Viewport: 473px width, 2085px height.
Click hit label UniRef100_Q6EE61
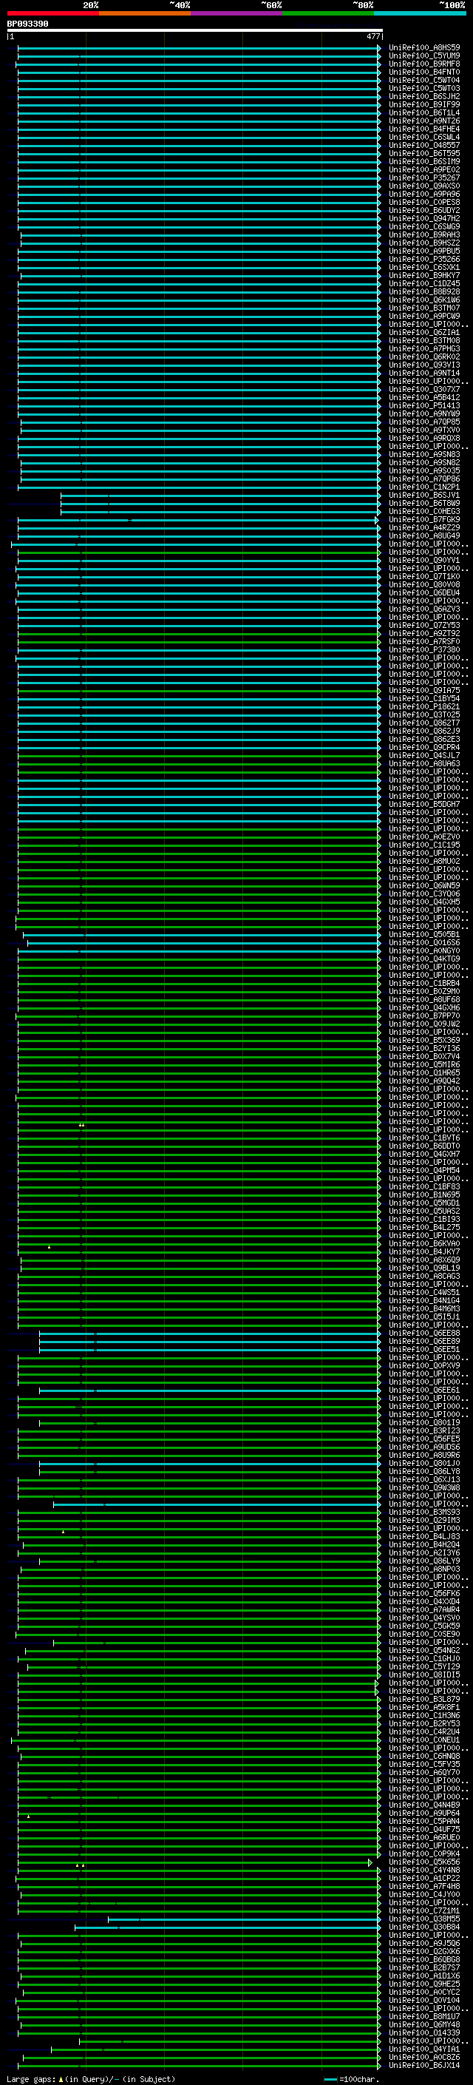[424, 1390]
